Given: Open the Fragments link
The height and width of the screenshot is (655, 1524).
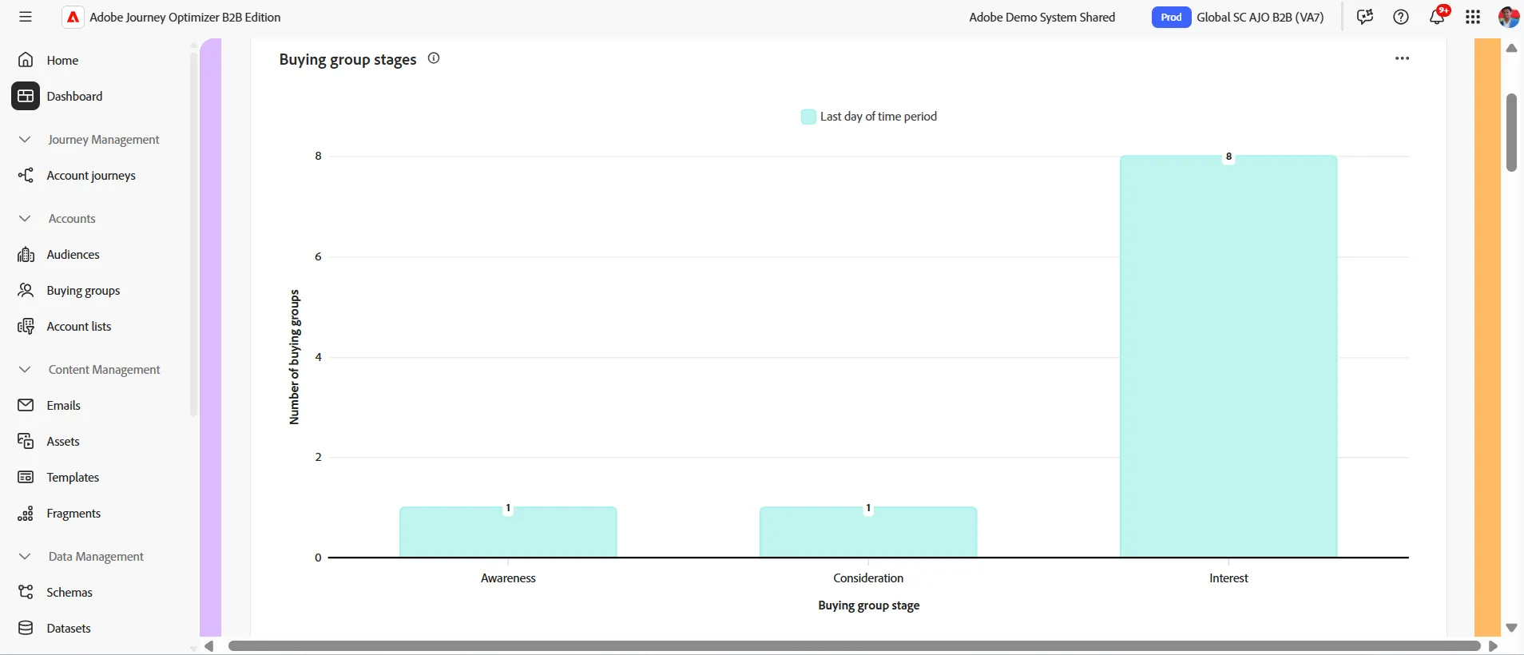Looking at the screenshot, I should point(73,513).
